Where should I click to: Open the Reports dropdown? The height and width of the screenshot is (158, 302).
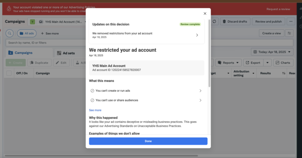228,63
